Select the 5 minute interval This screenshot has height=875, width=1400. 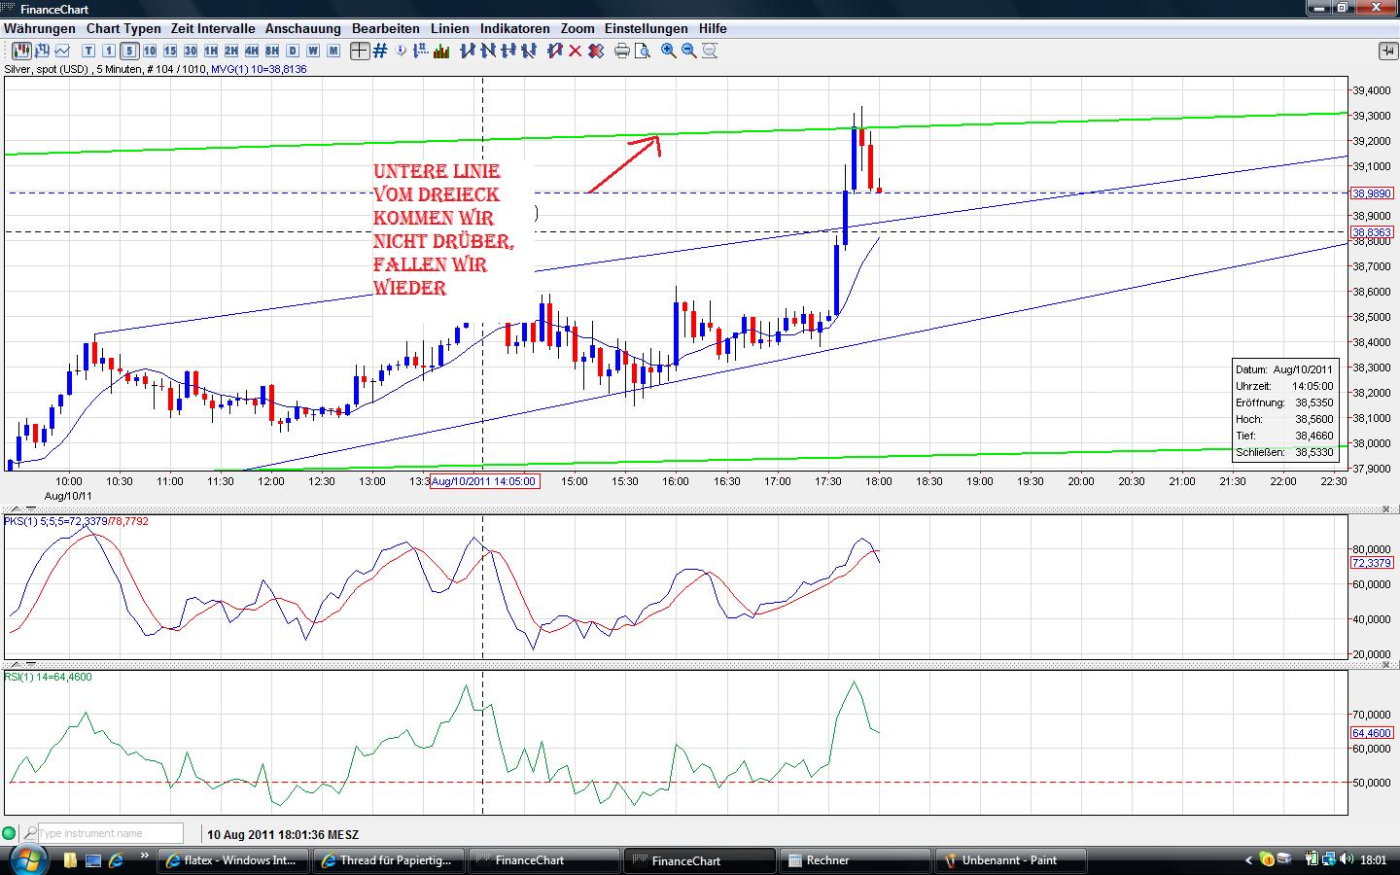pos(129,51)
